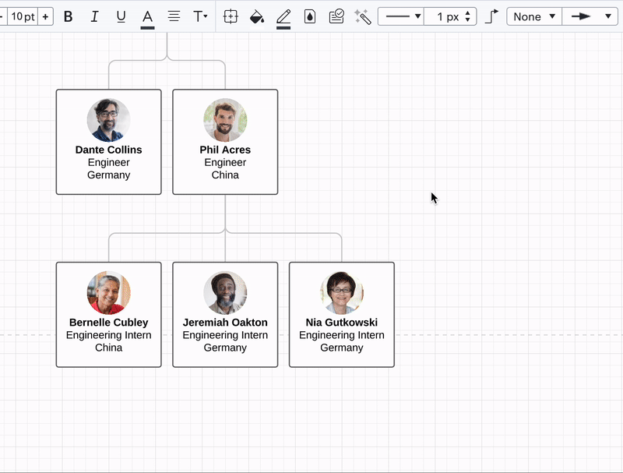623x473 pixels.
Task: Open the None start arrow dropdown
Action: [533, 16]
